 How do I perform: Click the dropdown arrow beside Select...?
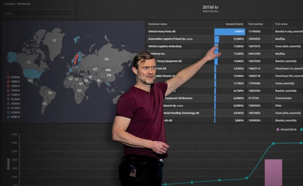click(x=72, y=13)
